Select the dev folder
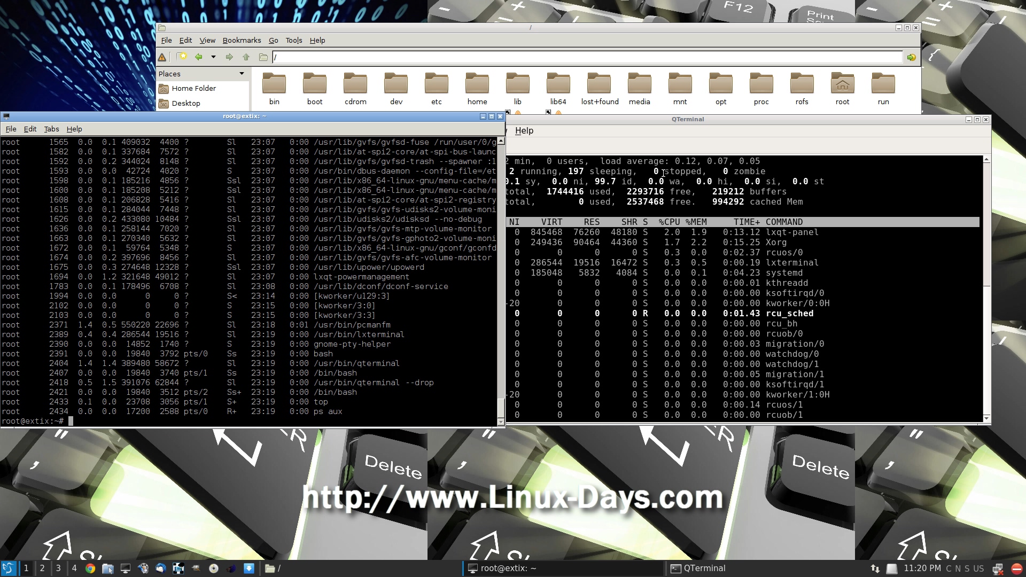 396,89
